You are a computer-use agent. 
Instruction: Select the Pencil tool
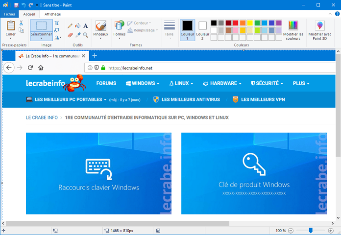(70, 26)
